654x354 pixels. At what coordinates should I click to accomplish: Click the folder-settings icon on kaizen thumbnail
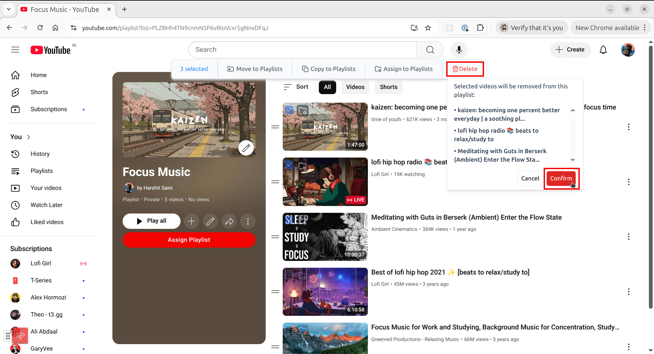click(x=302, y=110)
